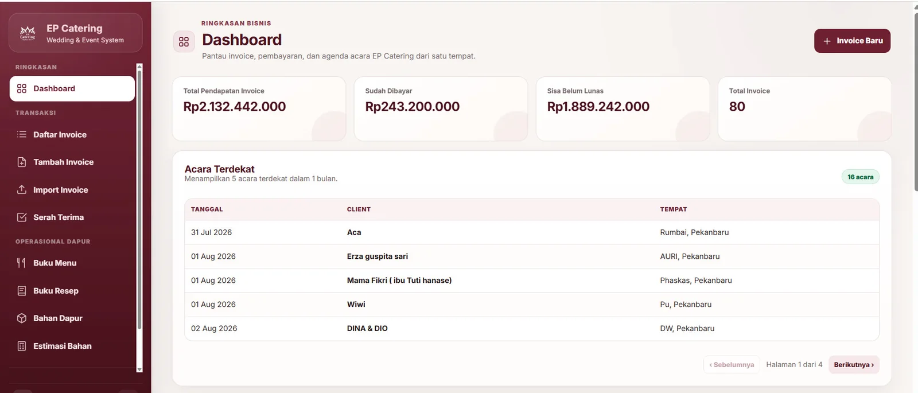This screenshot has height=393, width=918.
Task: Click the Bahan Dapur box icon
Action: (22, 318)
